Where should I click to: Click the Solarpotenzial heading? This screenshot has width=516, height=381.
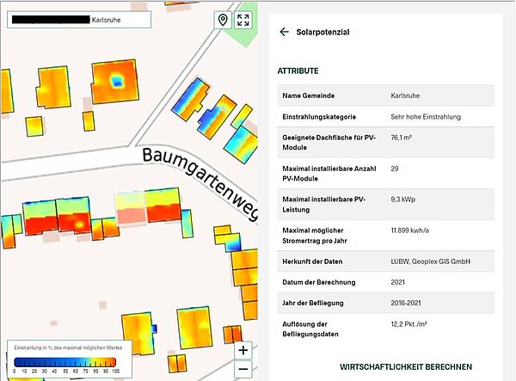[322, 32]
